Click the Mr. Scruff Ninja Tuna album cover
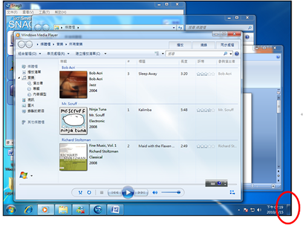The height and width of the screenshot is (226, 303). (73, 121)
